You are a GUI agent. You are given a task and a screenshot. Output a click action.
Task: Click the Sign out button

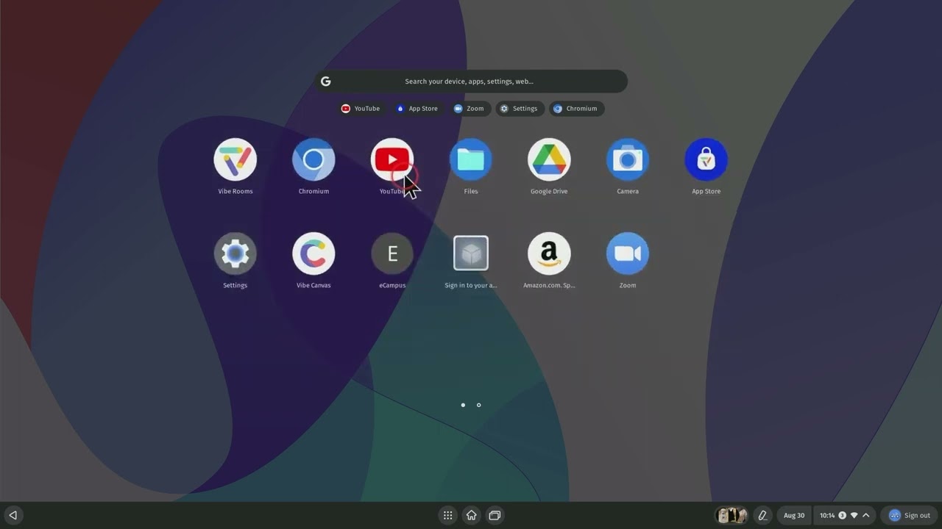[x=910, y=515]
